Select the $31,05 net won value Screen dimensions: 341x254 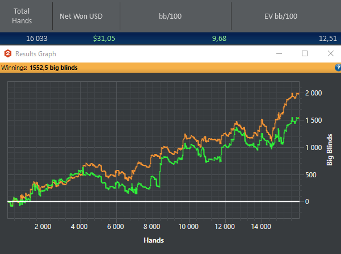[x=104, y=38]
